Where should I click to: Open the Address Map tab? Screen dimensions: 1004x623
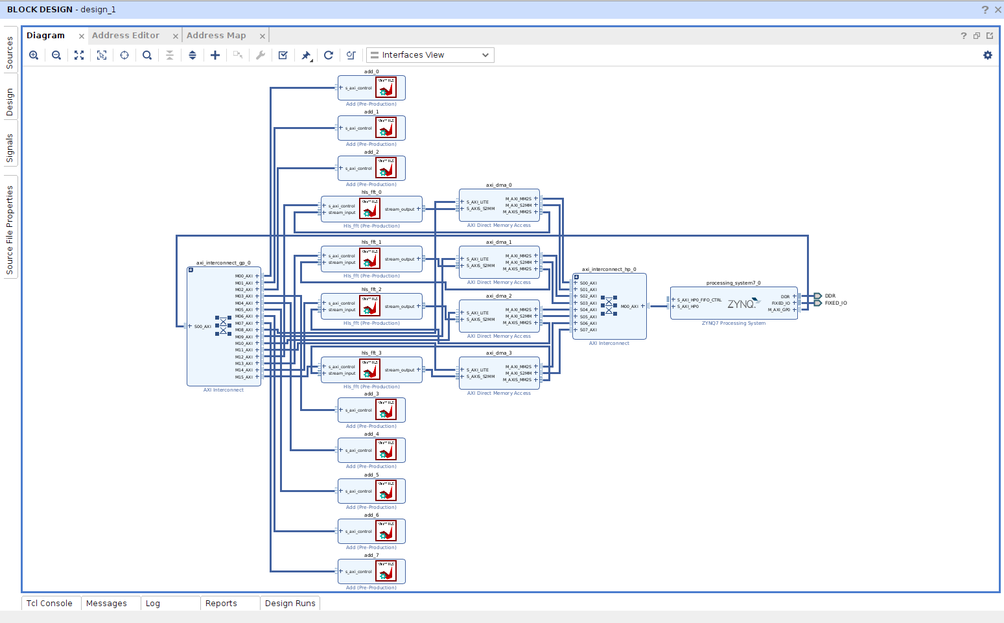216,35
